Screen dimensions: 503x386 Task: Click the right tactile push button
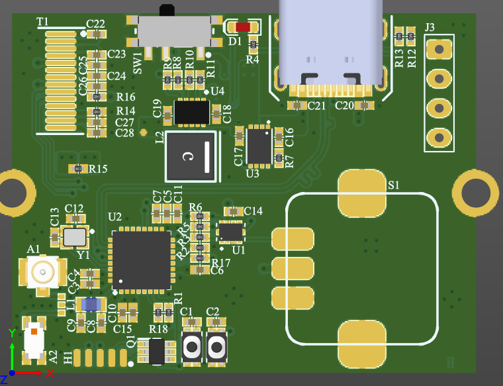216,347
